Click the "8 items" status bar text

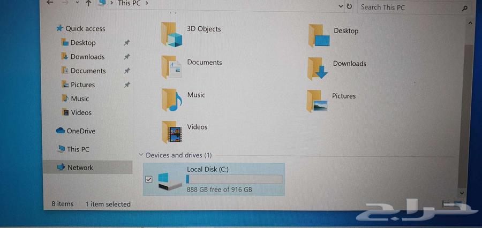coord(63,204)
